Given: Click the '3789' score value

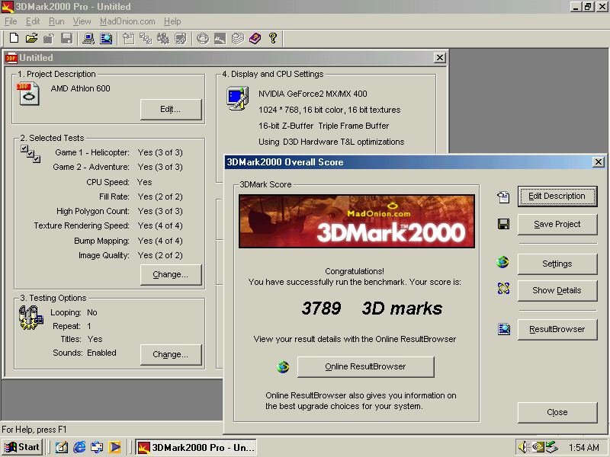Looking at the screenshot, I should [x=321, y=308].
